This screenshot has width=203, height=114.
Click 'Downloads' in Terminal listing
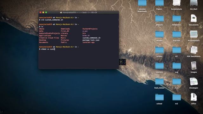click(x=65, y=29)
